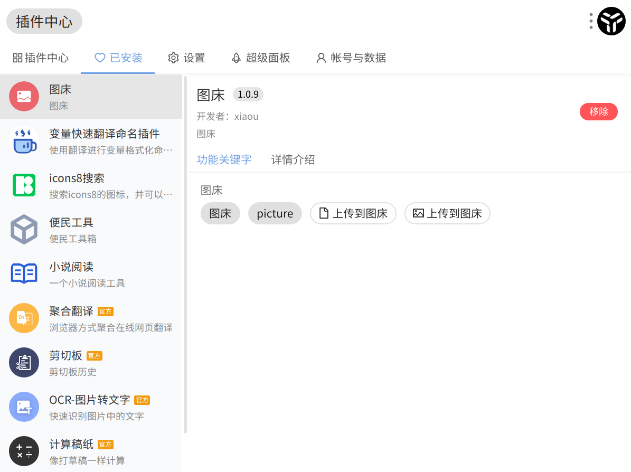Screen dimensions: 631x472
Task: Switch to 详情介绍 tab
Action: point(293,160)
